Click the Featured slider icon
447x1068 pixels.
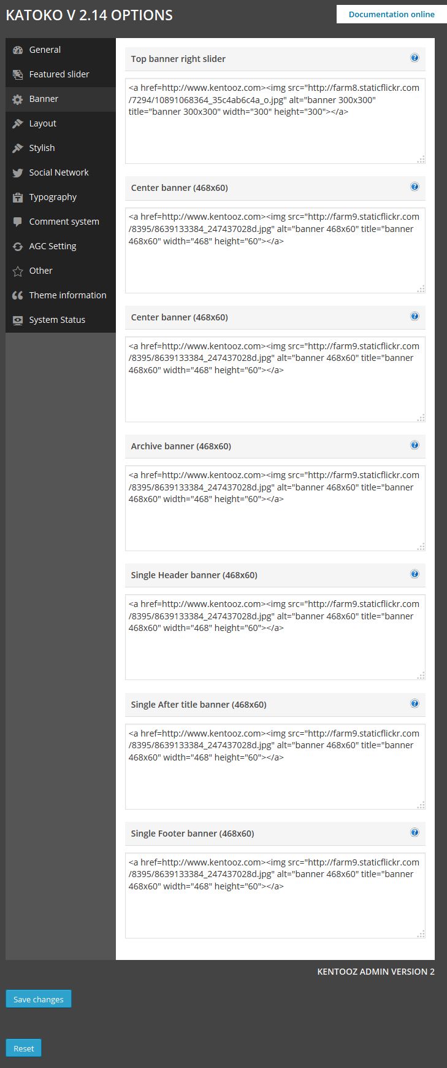[18, 75]
